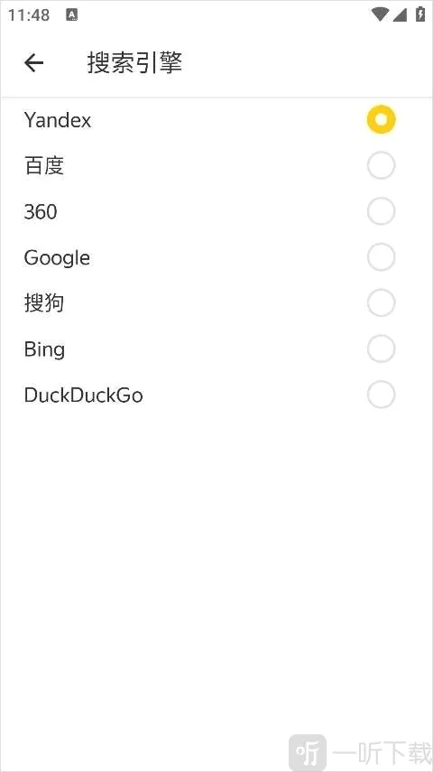
Task: Select the Bing radio button
Action: tap(381, 349)
